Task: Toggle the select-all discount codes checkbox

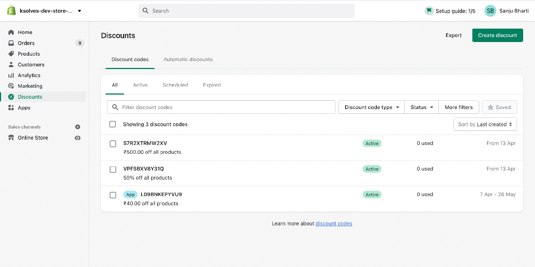Action: click(x=113, y=124)
